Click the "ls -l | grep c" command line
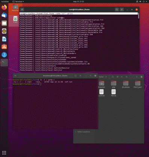The height and width of the screenshot is (157, 149). coord(47,80)
